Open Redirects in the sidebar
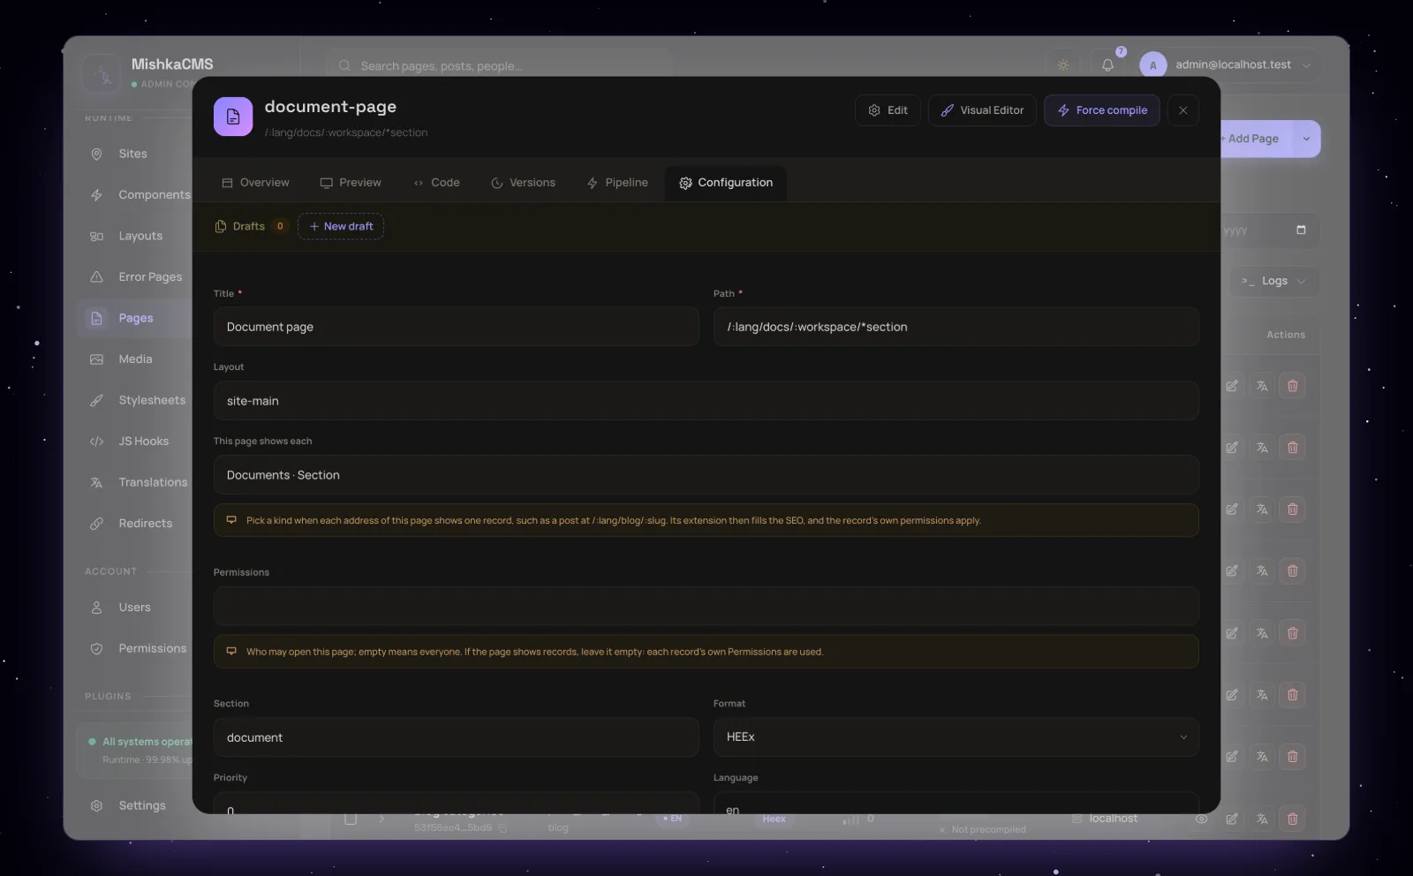Viewport: 1413px width, 876px height. pyautogui.click(x=134, y=523)
